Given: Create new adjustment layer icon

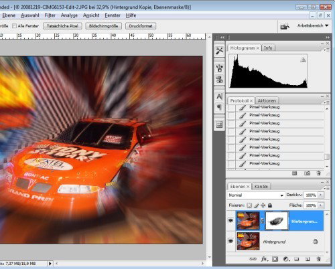Looking at the screenshot, I should click(x=286, y=259).
